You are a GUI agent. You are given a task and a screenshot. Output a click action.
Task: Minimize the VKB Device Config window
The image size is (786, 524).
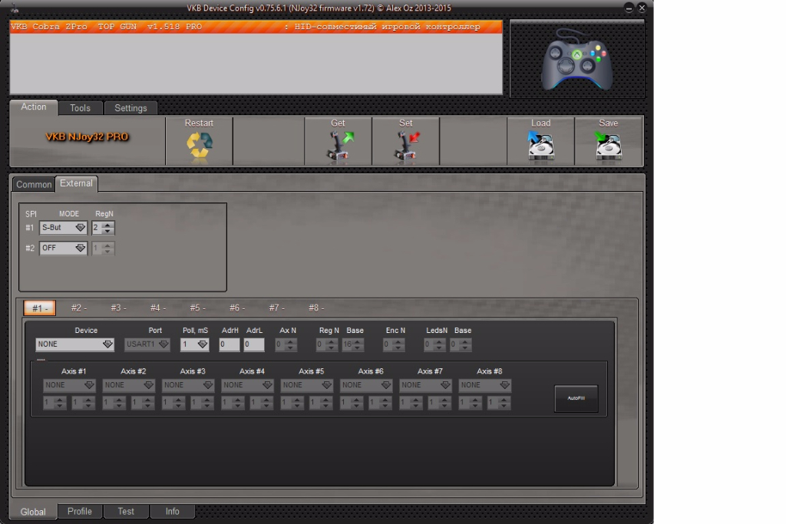coord(629,8)
